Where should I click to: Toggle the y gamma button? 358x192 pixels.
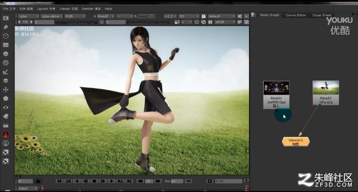point(102,22)
